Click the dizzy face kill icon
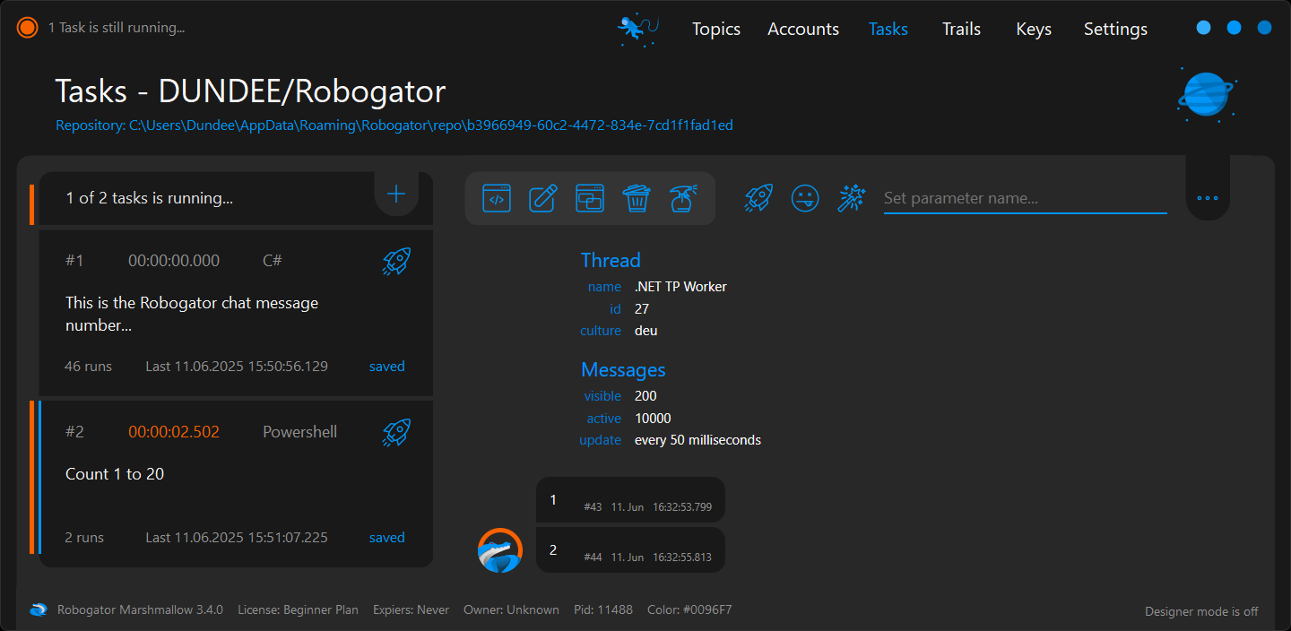The image size is (1291, 631). coord(805,198)
